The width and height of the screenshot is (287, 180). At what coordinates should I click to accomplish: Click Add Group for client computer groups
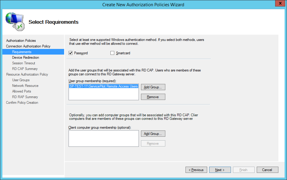click(x=153, y=134)
